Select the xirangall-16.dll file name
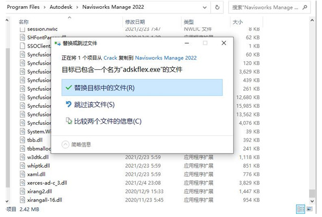The height and width of the screenshot is (217, 322). pos(45,200)
